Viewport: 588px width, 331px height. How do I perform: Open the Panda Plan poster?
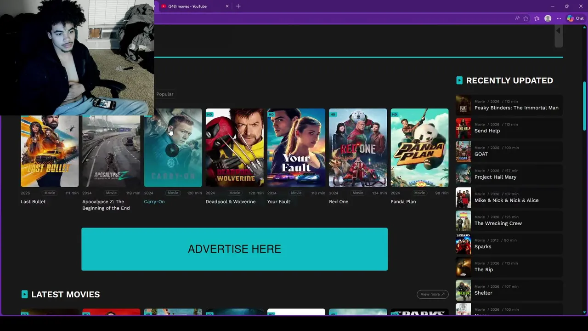coord(419,148)
